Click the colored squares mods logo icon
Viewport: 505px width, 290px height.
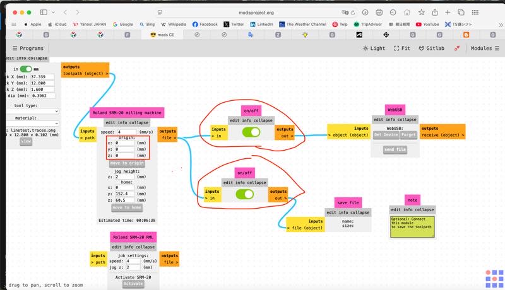pos(494,279)
